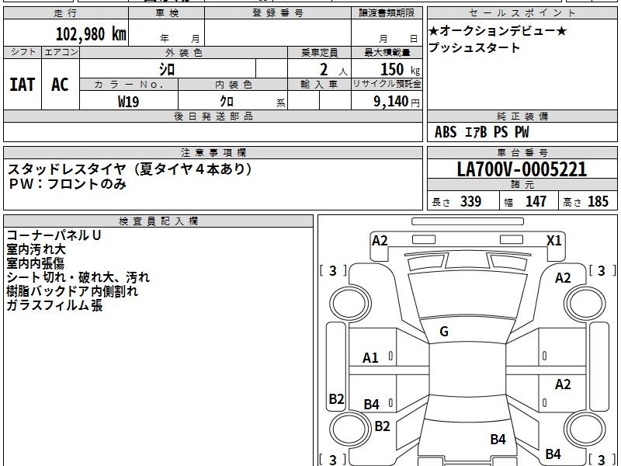Select the セールスポイント heading
The height and width of the screenshot is (466, 621).
522,13
